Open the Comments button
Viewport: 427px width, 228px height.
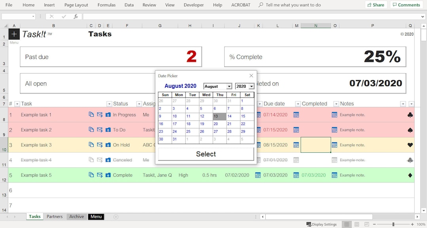click(x=406, y=5)
